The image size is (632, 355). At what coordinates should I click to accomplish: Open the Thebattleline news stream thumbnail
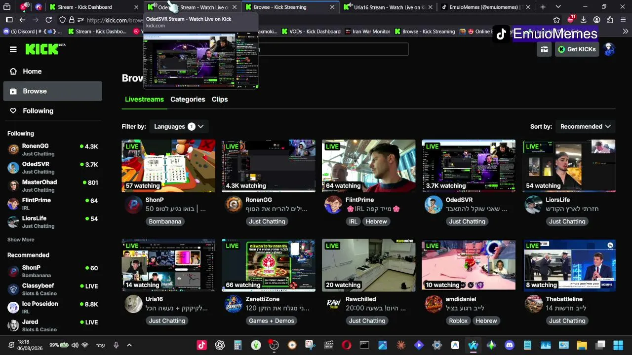[569, 265]
